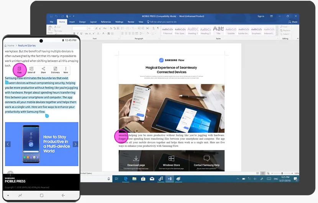Click the Download page icon in document
318x203 pixels.
point(136,158)
